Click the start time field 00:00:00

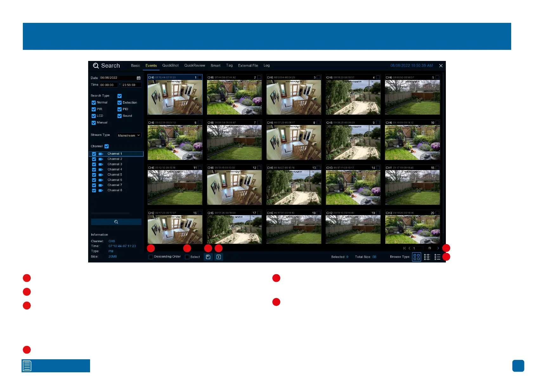point(108,85)
